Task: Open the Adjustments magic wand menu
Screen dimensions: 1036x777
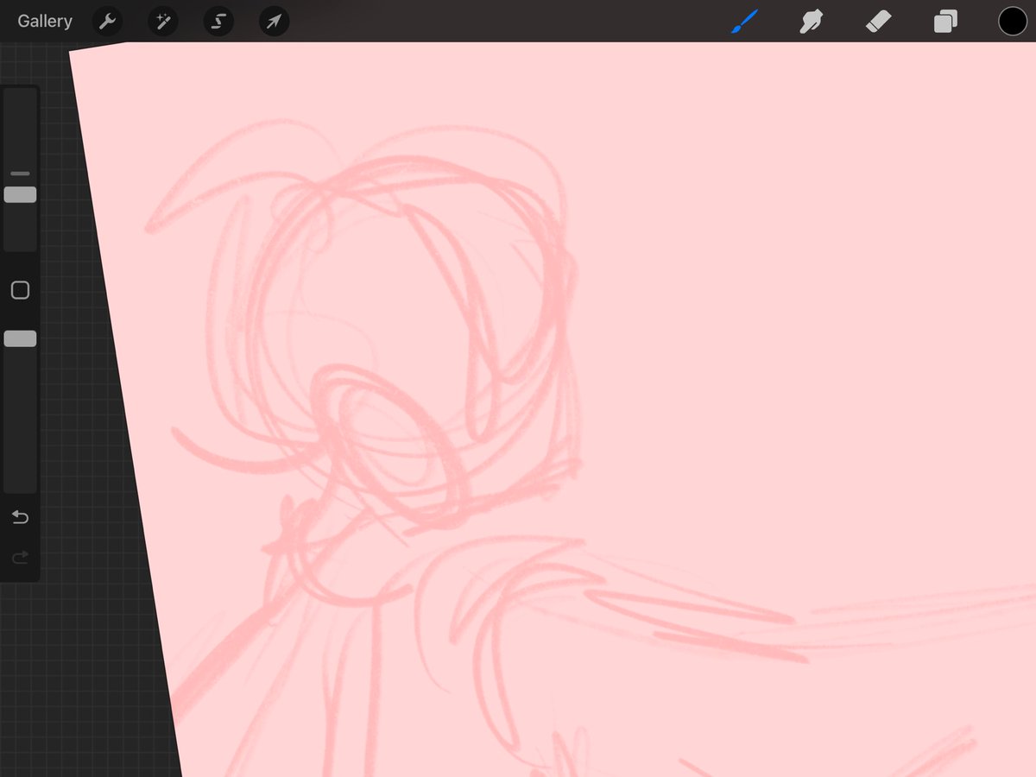Action: coord(163,22)
